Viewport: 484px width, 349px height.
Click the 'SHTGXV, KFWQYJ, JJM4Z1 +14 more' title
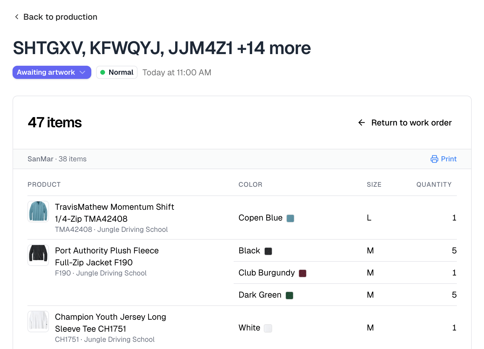click(162, 48)
